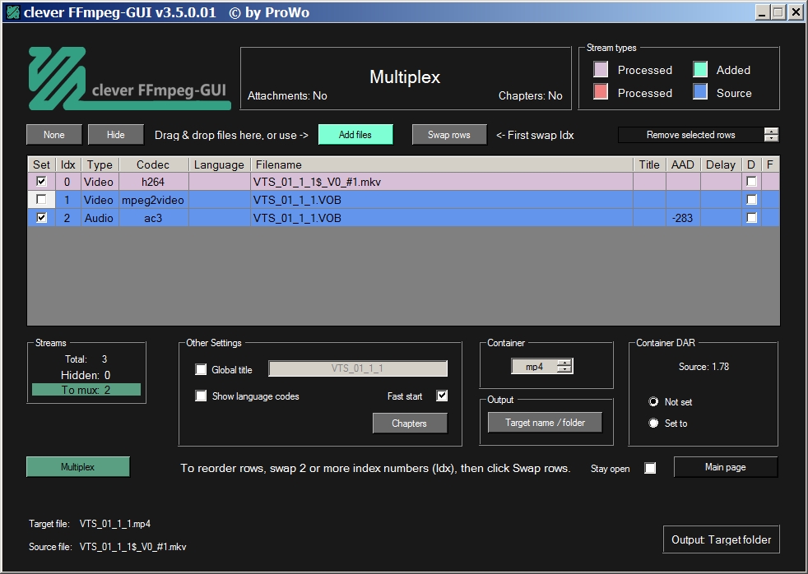Click the Set column header

[x=41, y=164]
